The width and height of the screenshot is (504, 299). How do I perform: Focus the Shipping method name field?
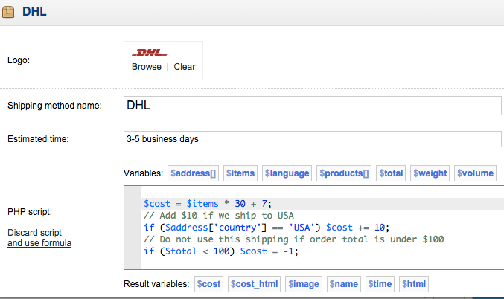[x=313, y=106]
